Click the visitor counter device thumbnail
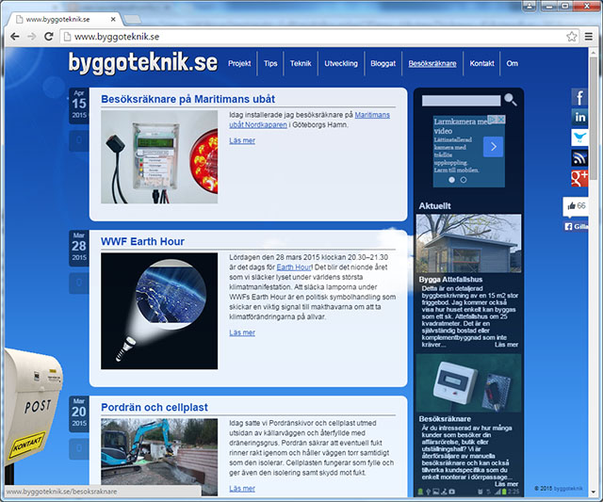 pos(159,157)
